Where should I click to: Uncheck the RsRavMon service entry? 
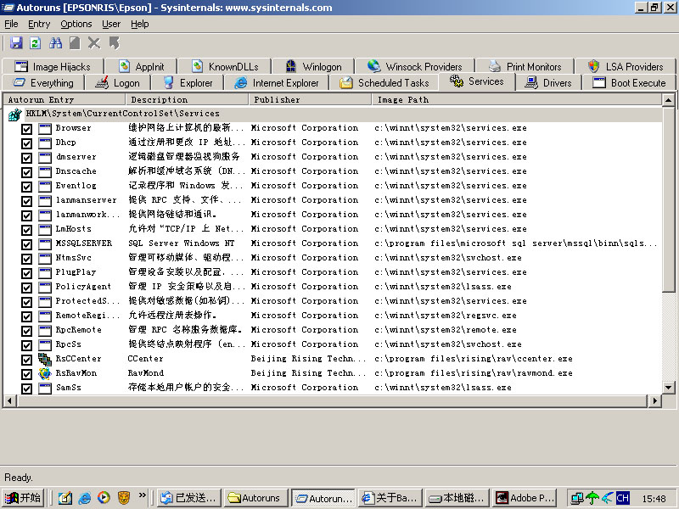click(x=26, y=374)
